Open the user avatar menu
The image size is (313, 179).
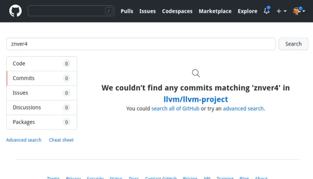pyautogui.click(x=299, y=11)
